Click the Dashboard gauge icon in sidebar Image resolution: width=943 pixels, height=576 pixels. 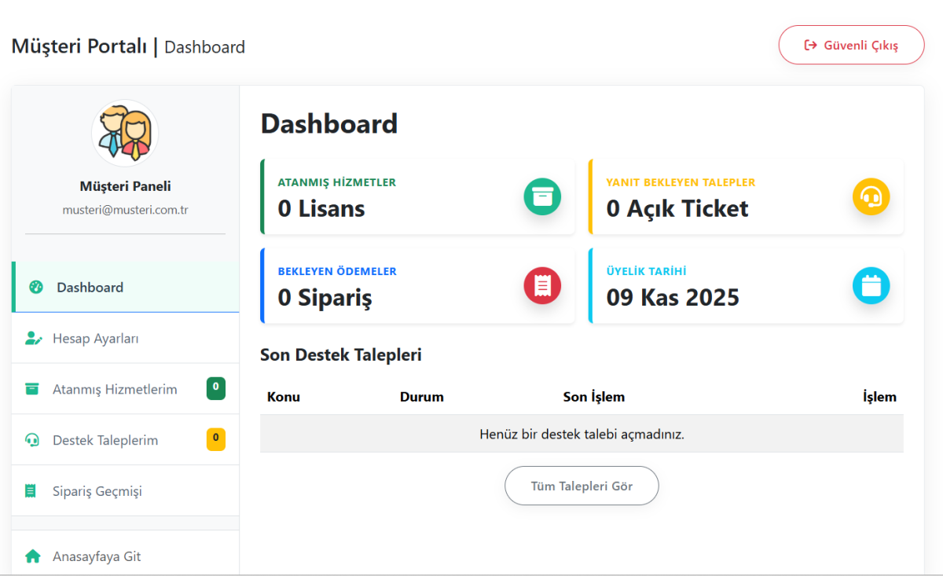click(x=35, y=287)
